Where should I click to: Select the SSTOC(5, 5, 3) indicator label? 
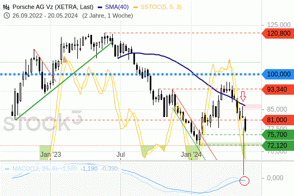(x=161, y=7)
